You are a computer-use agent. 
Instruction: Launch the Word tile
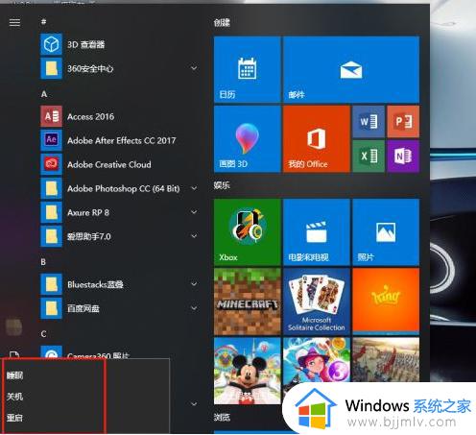coord(369,122)
